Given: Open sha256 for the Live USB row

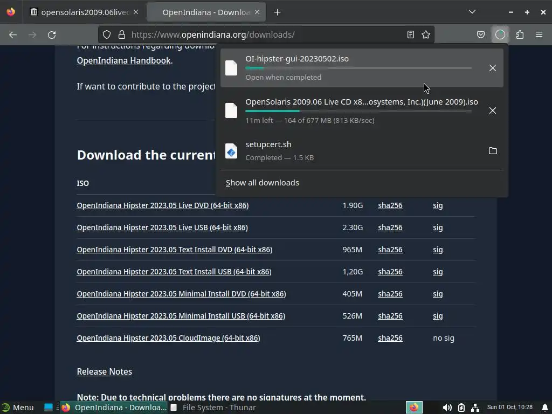Looking at the screenshot, I should pos(390,227).
